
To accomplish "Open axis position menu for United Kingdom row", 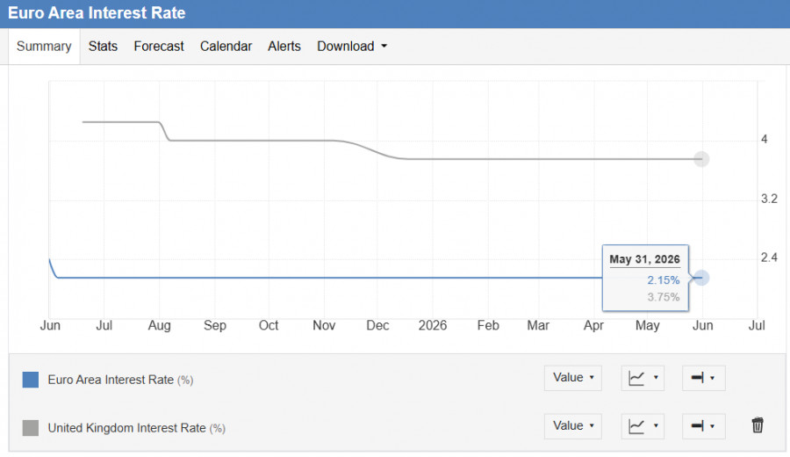I will [703, 426].
